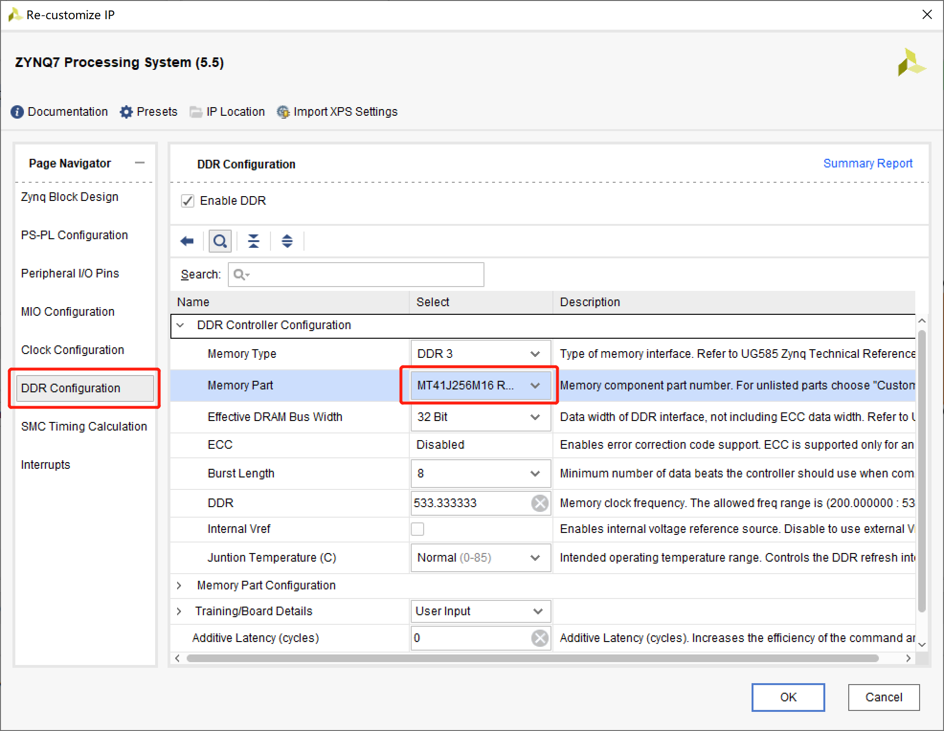Viewport: 944px width, 731px height.
Task: Click the Expand All toolbar icon
Action: [287, 241]
